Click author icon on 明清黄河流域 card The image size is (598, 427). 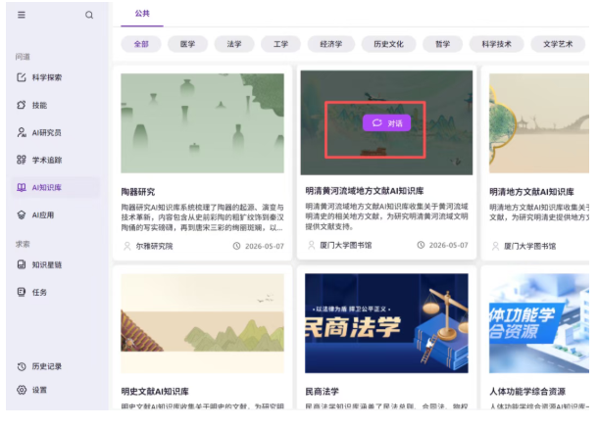pyautogui.click(x=311, y=245)
